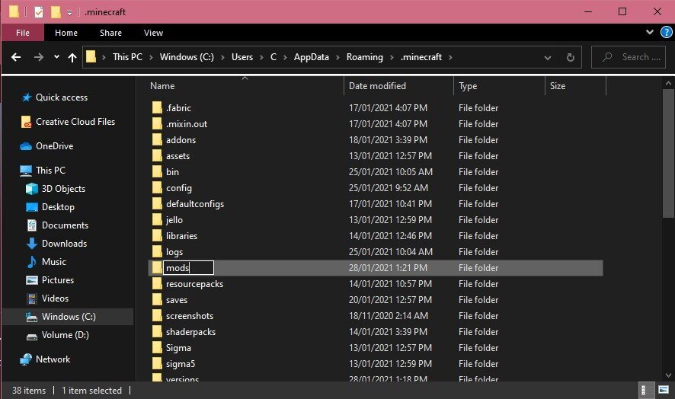675x399 pixels.
Task: Open the View ribbon tab
Action: click(x=153, y=33)
